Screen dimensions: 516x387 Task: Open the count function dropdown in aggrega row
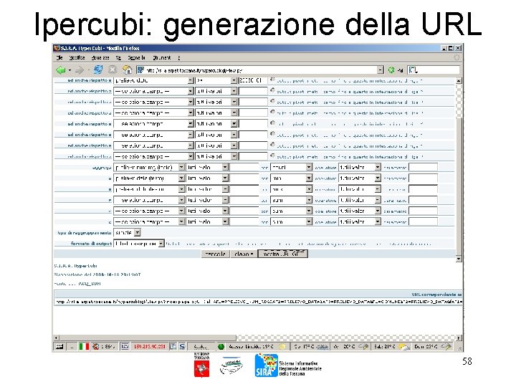tap(291, 167)
